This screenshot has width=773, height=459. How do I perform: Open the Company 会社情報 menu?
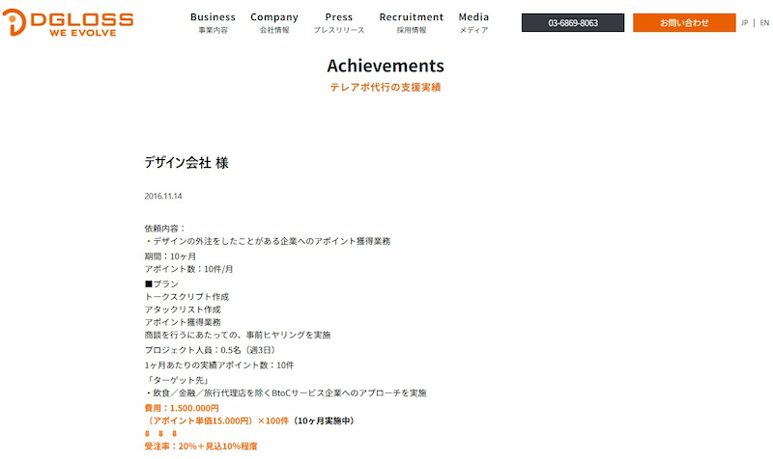point(274,22)
